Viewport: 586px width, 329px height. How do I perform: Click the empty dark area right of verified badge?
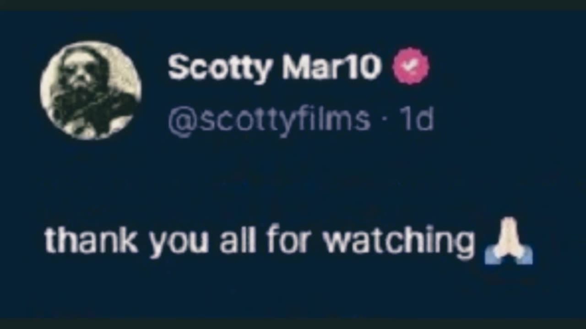pos(504,67)
